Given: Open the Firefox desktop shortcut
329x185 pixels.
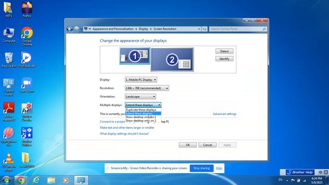Looking at the screenshot, I should point(27,9).
